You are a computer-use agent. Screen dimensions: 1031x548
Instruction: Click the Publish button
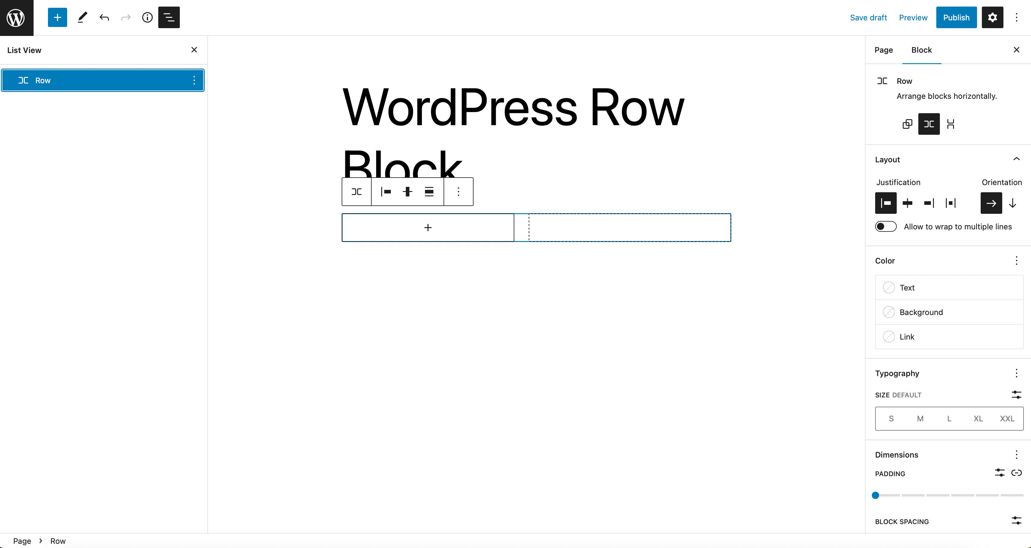(x=955, y=17)
